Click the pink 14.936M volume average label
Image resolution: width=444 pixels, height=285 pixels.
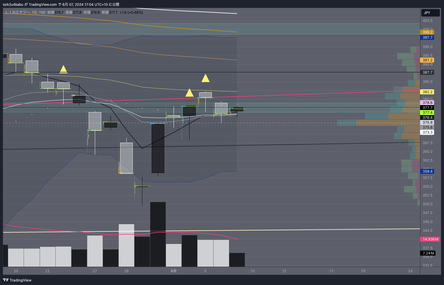click(x=430, y=239)
